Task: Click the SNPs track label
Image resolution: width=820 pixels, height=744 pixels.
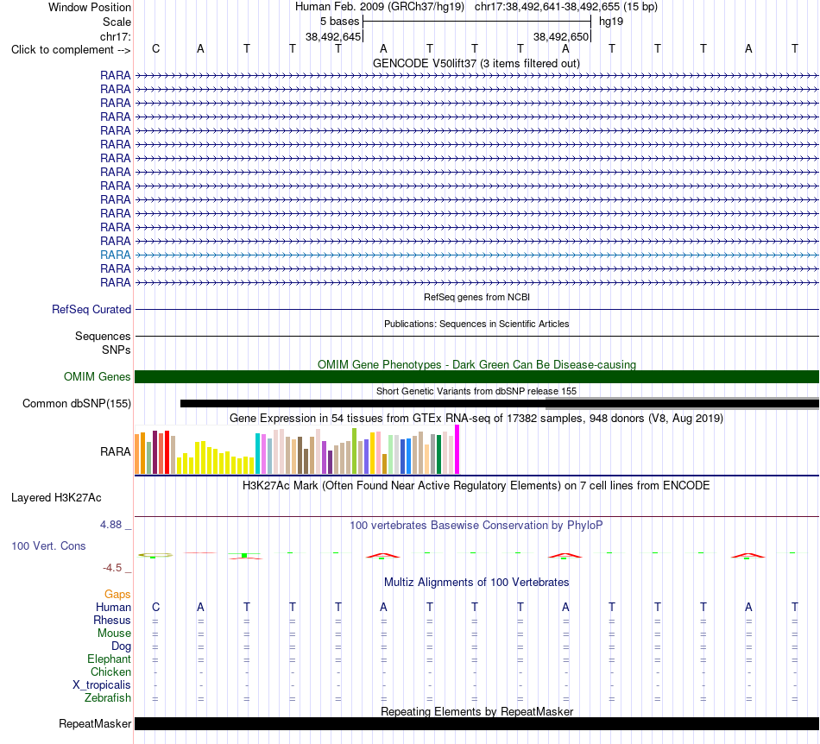Action: 117,350
